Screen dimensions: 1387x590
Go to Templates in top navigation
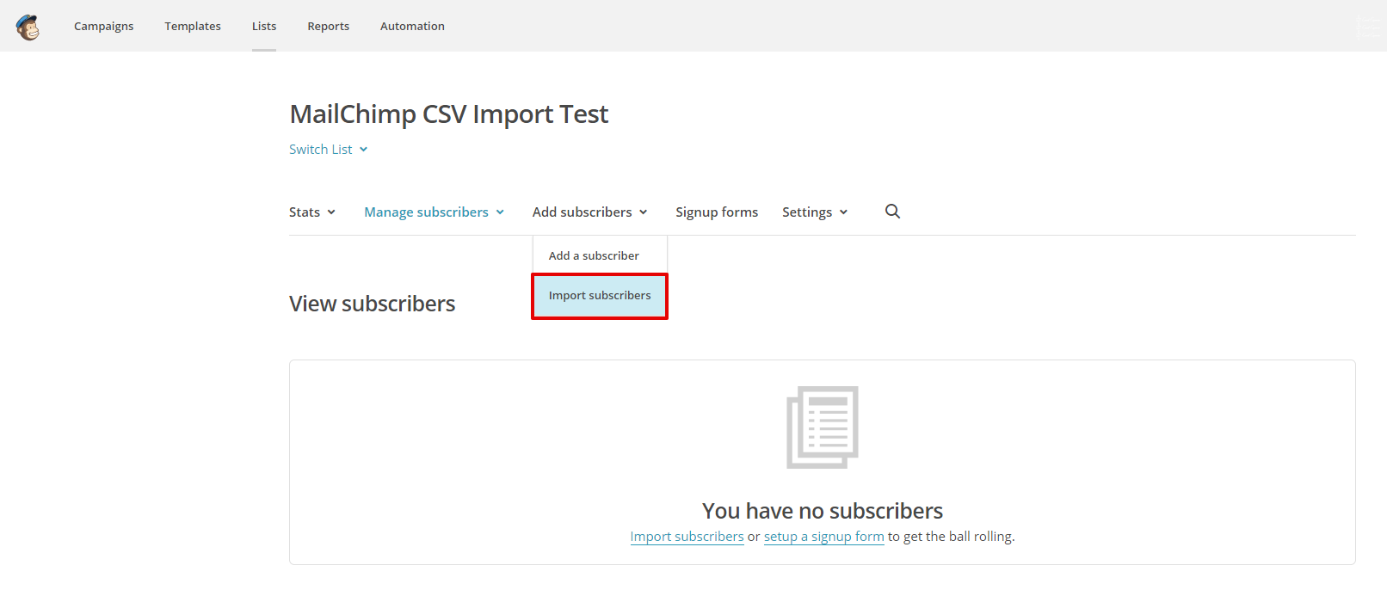(x=193, y=26)
